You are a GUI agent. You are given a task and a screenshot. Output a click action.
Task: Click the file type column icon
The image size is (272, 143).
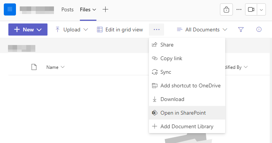[x=34, y=67]
